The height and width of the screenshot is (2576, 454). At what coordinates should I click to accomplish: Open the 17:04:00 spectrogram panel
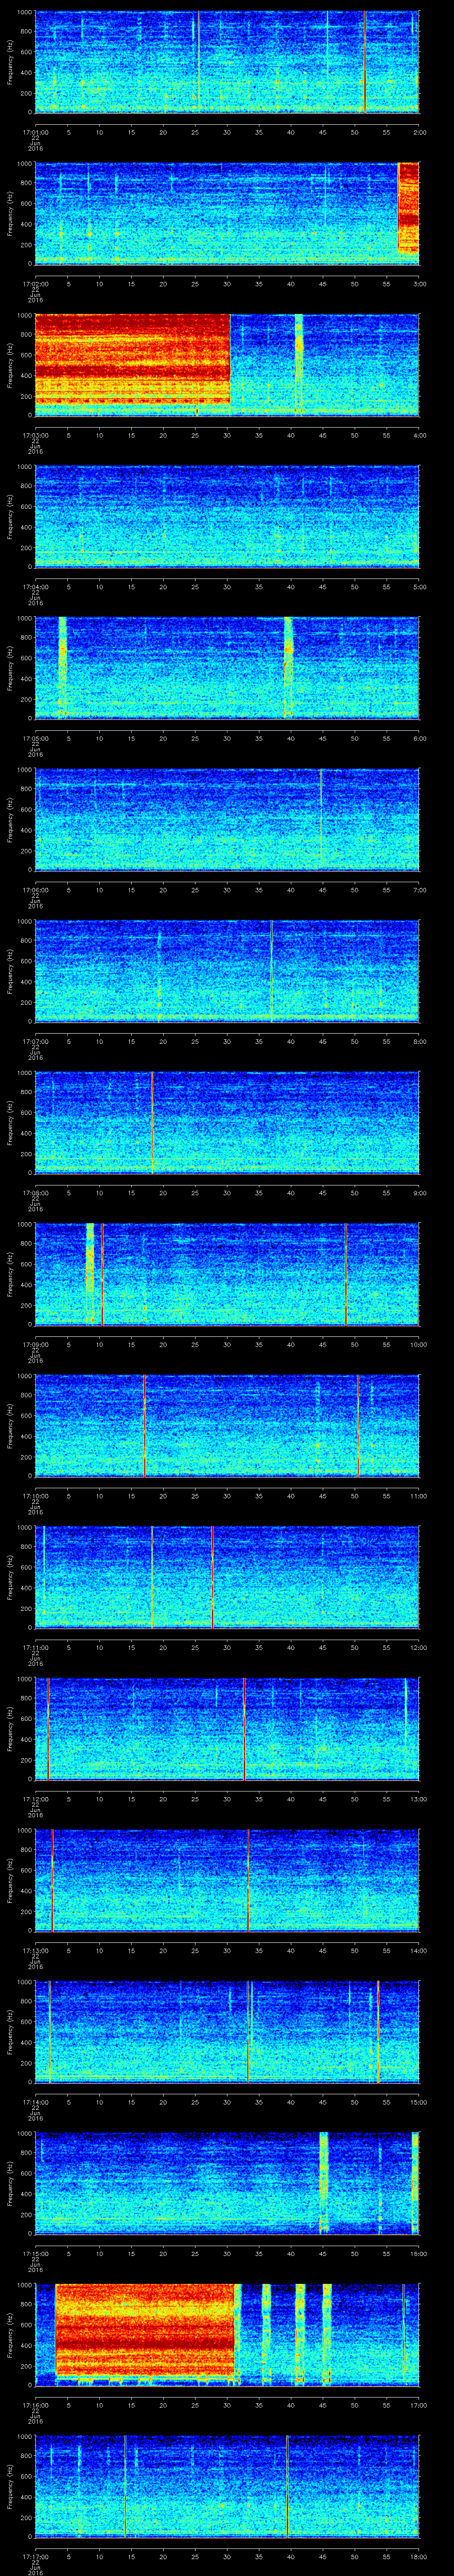(x=227, y=516)
